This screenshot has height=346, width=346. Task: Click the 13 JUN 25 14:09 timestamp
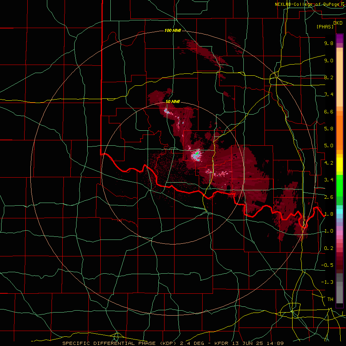[x=258, y=343]
